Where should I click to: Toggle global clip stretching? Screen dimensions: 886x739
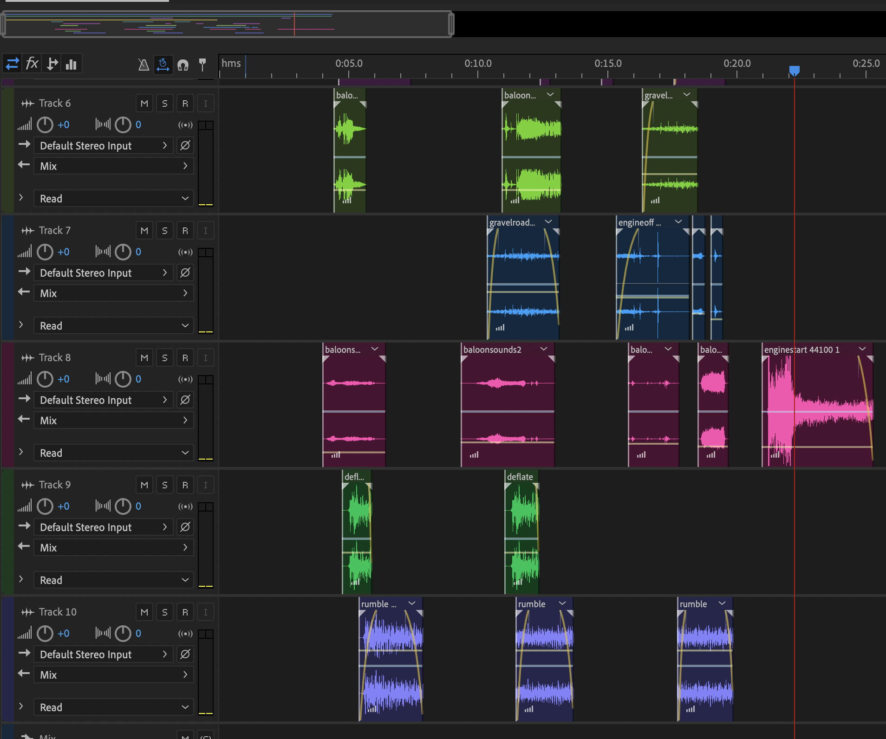coord(163,65)
